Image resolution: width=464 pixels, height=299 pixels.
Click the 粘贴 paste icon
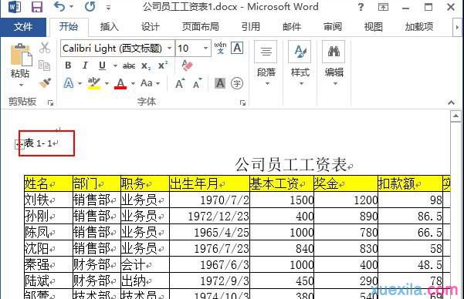[x=21, y=55]
